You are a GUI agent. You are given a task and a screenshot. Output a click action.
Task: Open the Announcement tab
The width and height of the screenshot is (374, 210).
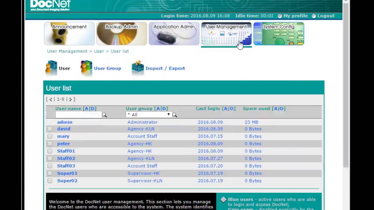point(69,34)
